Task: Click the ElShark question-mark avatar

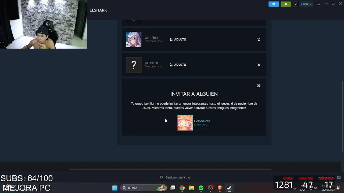Action: (x=296, y=4)
